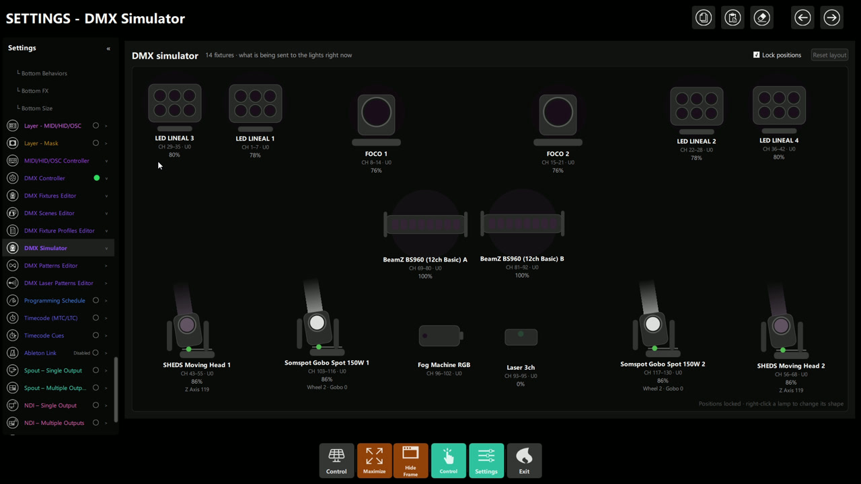Click the Ableton Link sidebar icon
The width and height of the screenshot is (861, 484).
12,353
